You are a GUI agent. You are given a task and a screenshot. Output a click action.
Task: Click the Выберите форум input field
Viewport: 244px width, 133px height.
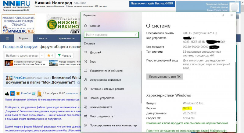[x=22, y=56]
